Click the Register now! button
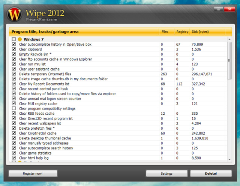The width and height of the screenshot is (240, 186). (x=33, y=174)
